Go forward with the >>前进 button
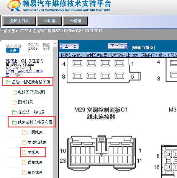The image size is (177, 178). (x=76, y=21)
